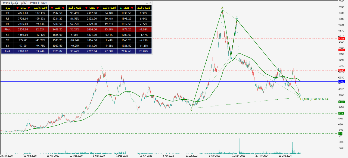Click the red 4221 price axis label
Viewport: 348px width, 158px height.
[341, 39]
